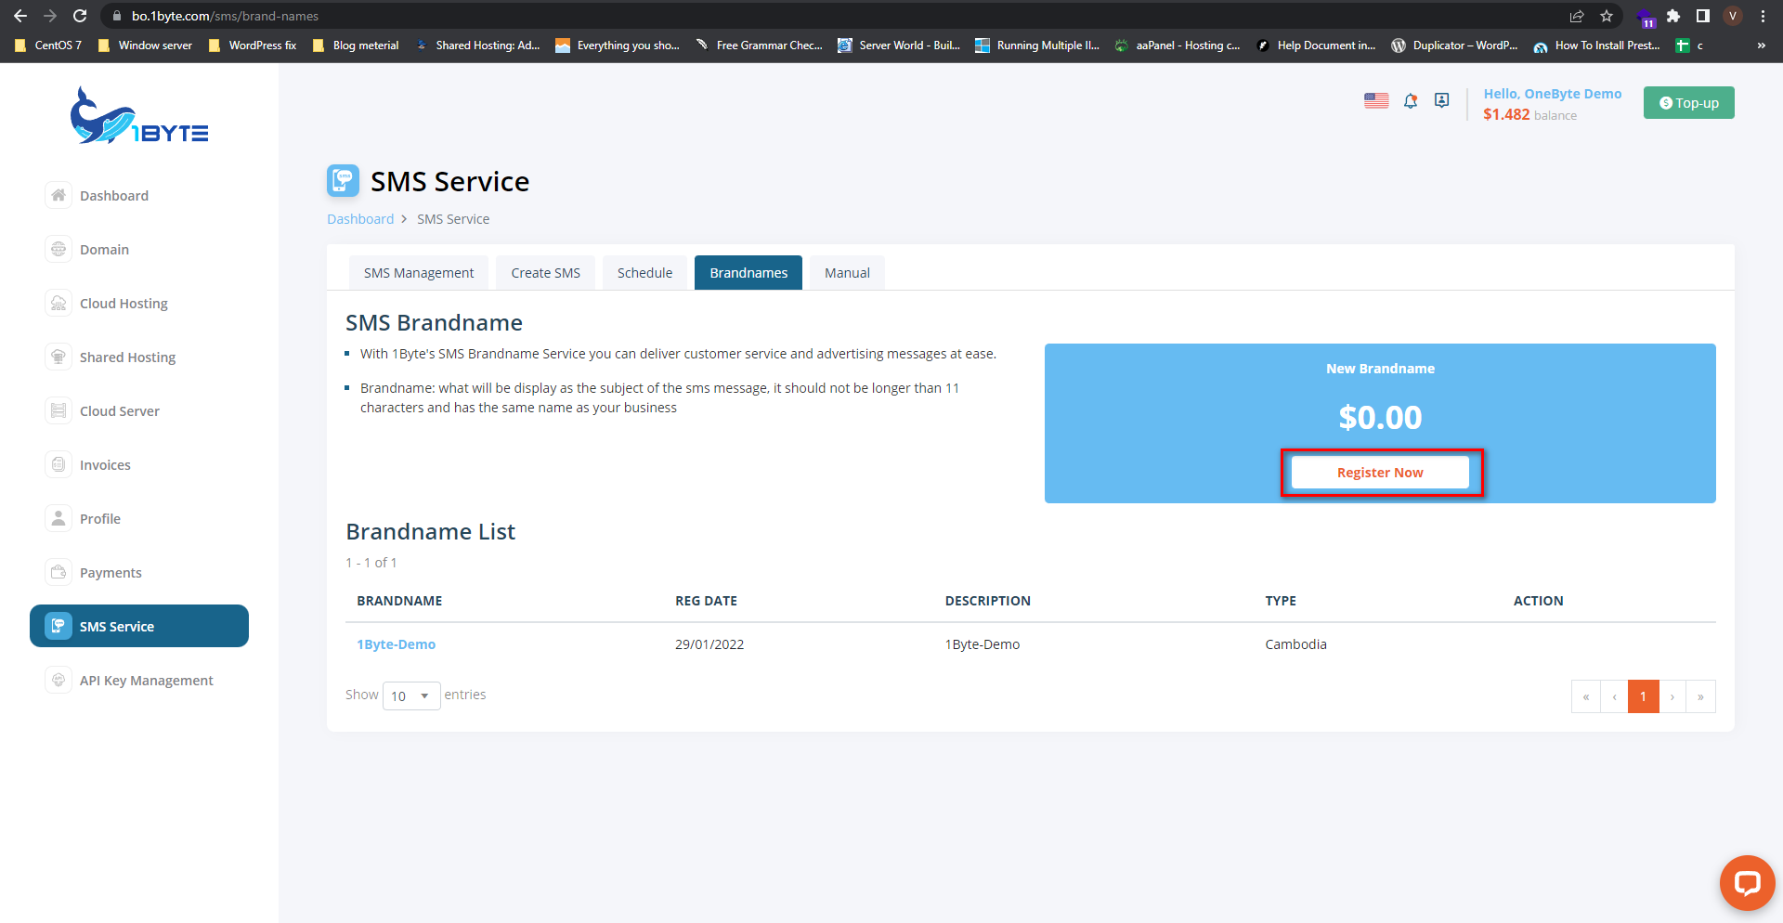Open Cloud Hosting menu item
The height and width of the screenshot is (923, 1783).
click(124, 304)
